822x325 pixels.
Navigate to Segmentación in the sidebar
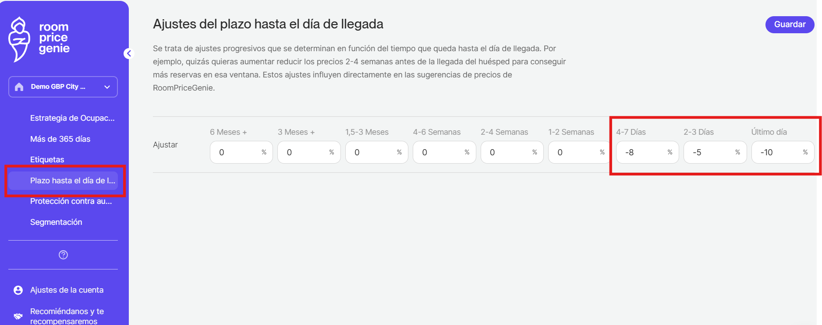56,222
